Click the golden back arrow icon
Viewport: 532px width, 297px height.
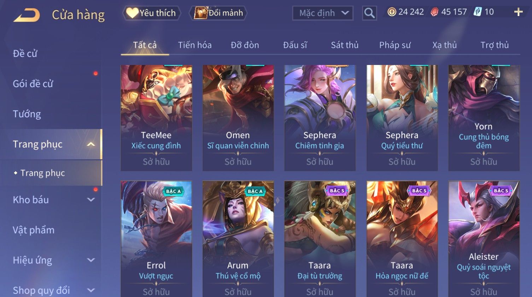27,15
